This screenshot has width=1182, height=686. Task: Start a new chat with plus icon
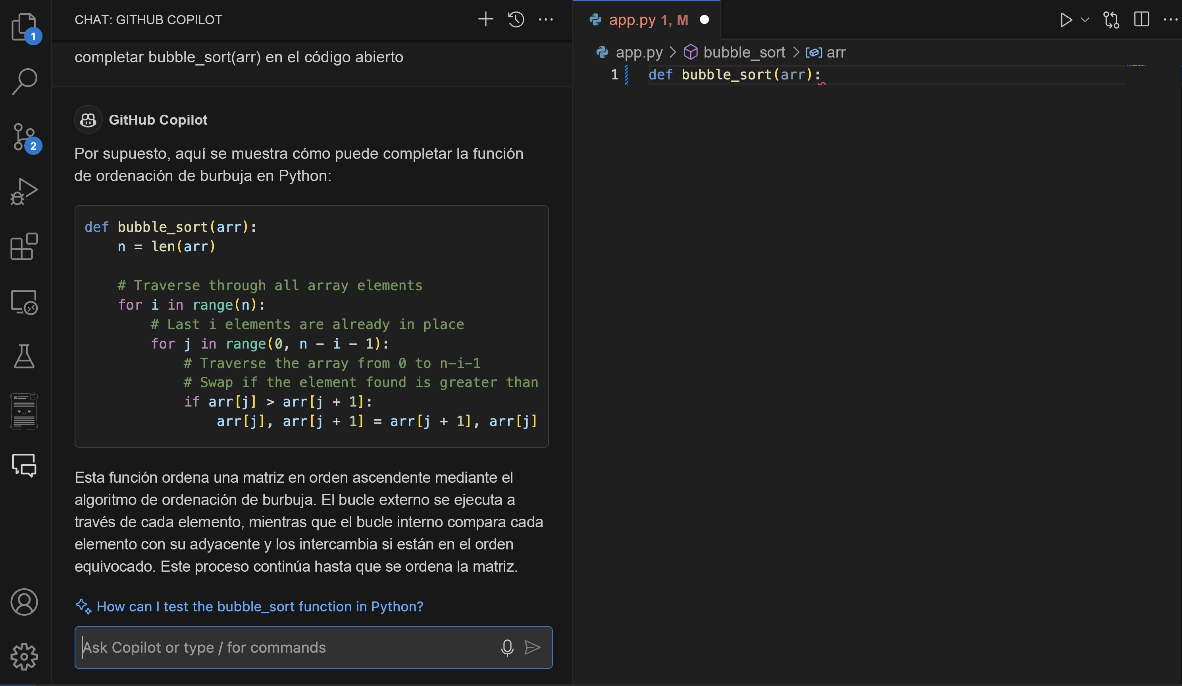(x=485, y=20)
